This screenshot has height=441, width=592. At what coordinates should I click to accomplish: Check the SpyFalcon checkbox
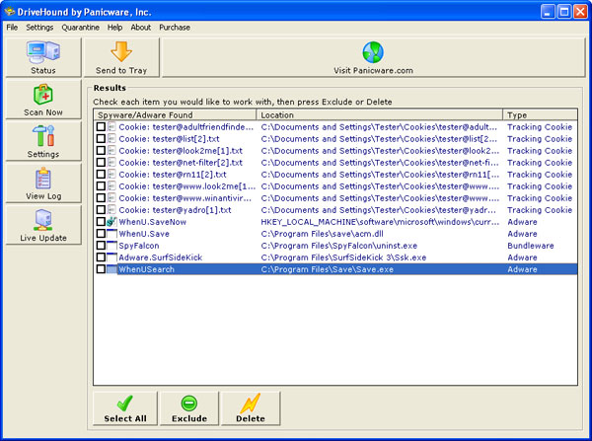[101, 246]
